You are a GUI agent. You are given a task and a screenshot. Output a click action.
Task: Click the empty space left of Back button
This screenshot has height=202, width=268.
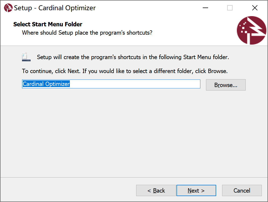(67, 190)
